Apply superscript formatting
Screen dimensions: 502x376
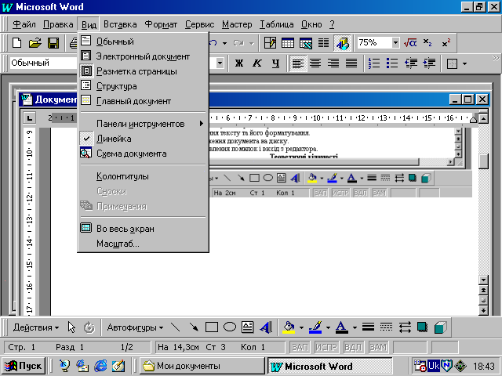pyautogui.click(x=446, y=43)
